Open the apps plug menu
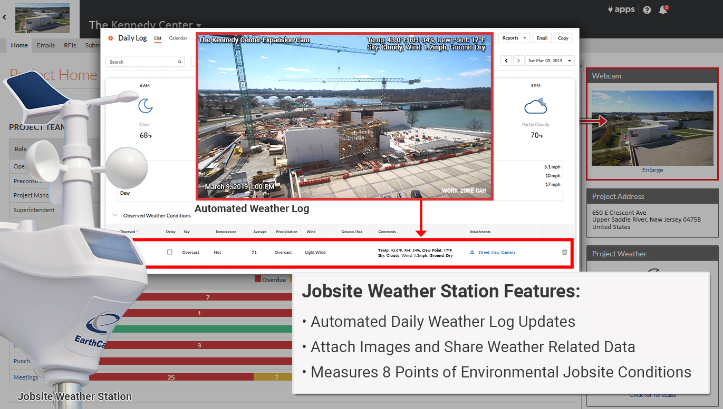This screenshot has height=409, width=723. [621, 9]
